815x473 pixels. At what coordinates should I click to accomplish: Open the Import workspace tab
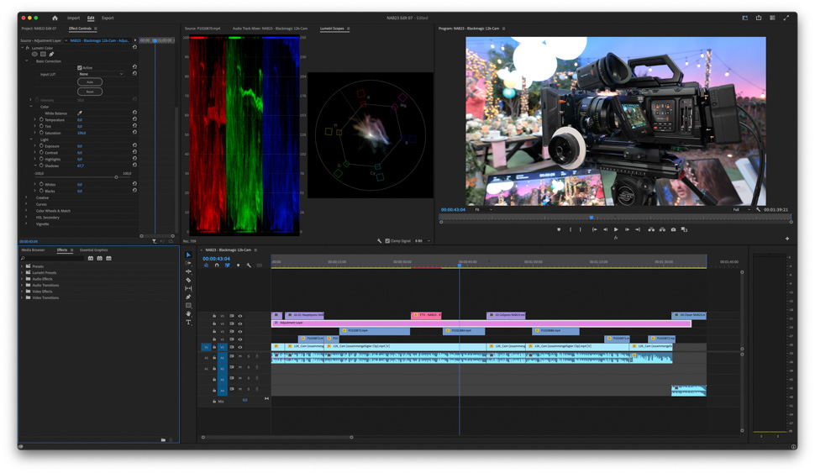[x=73, y=18]
